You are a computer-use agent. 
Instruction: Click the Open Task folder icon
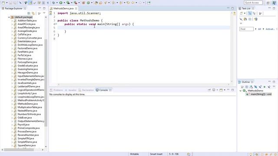tap(100, 3)
